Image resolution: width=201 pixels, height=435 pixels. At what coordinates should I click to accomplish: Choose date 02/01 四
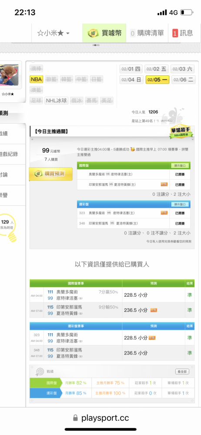click(x=131, y=69)
